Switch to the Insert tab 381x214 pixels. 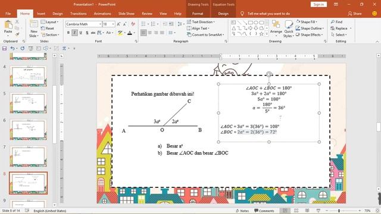pos(41,14)
